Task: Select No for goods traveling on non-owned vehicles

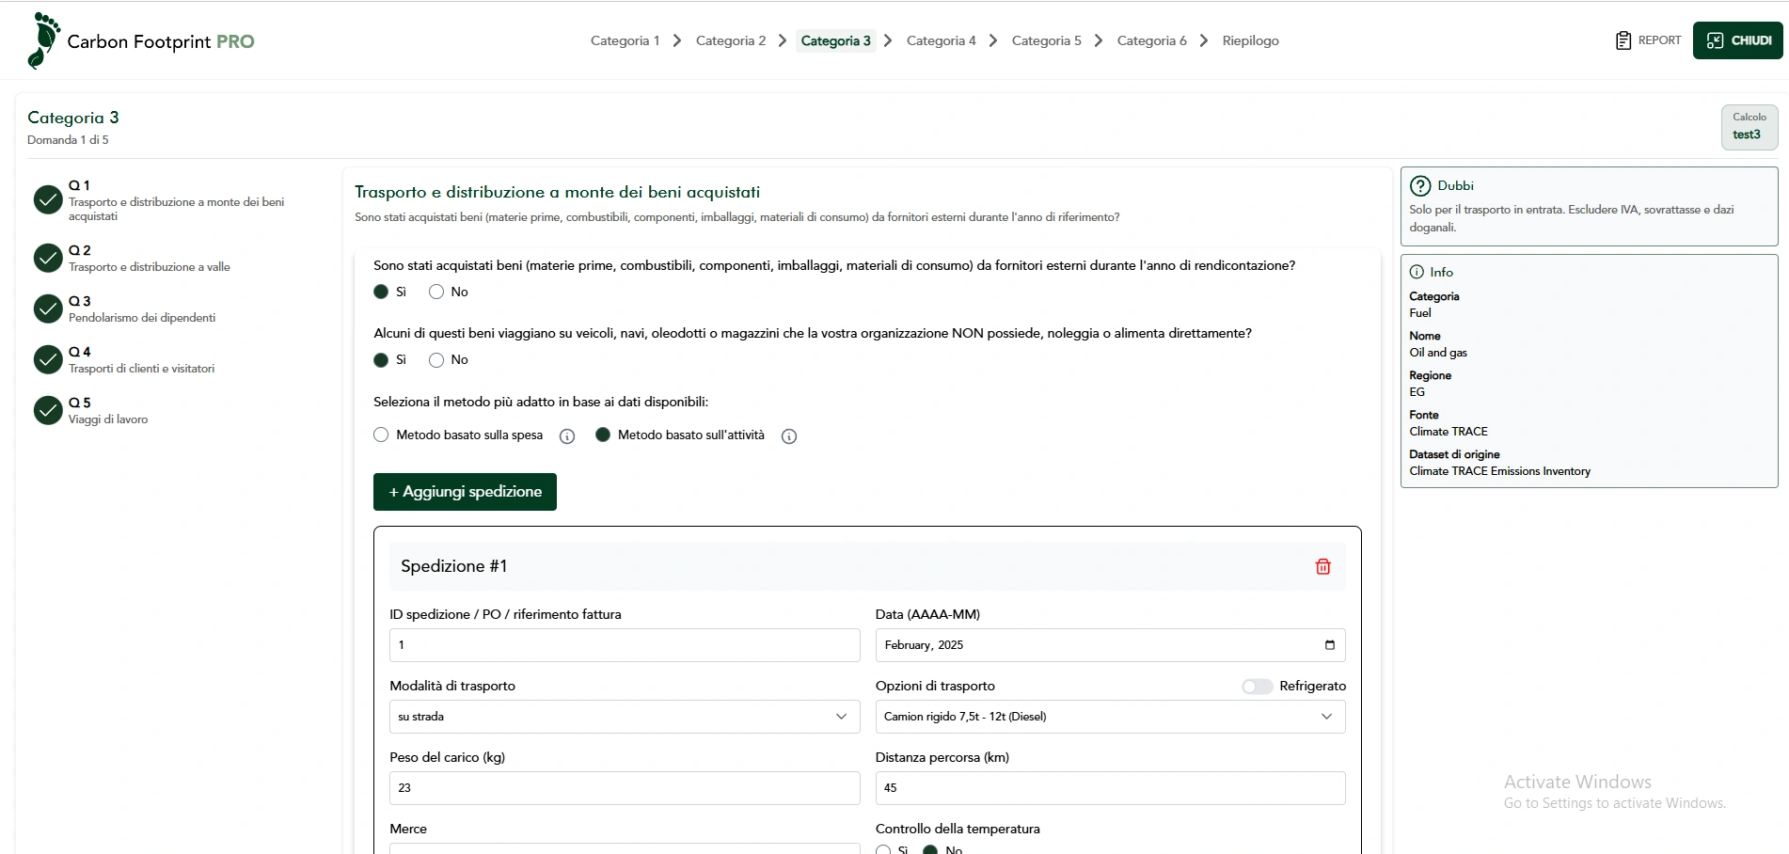Action: (436, 360)
